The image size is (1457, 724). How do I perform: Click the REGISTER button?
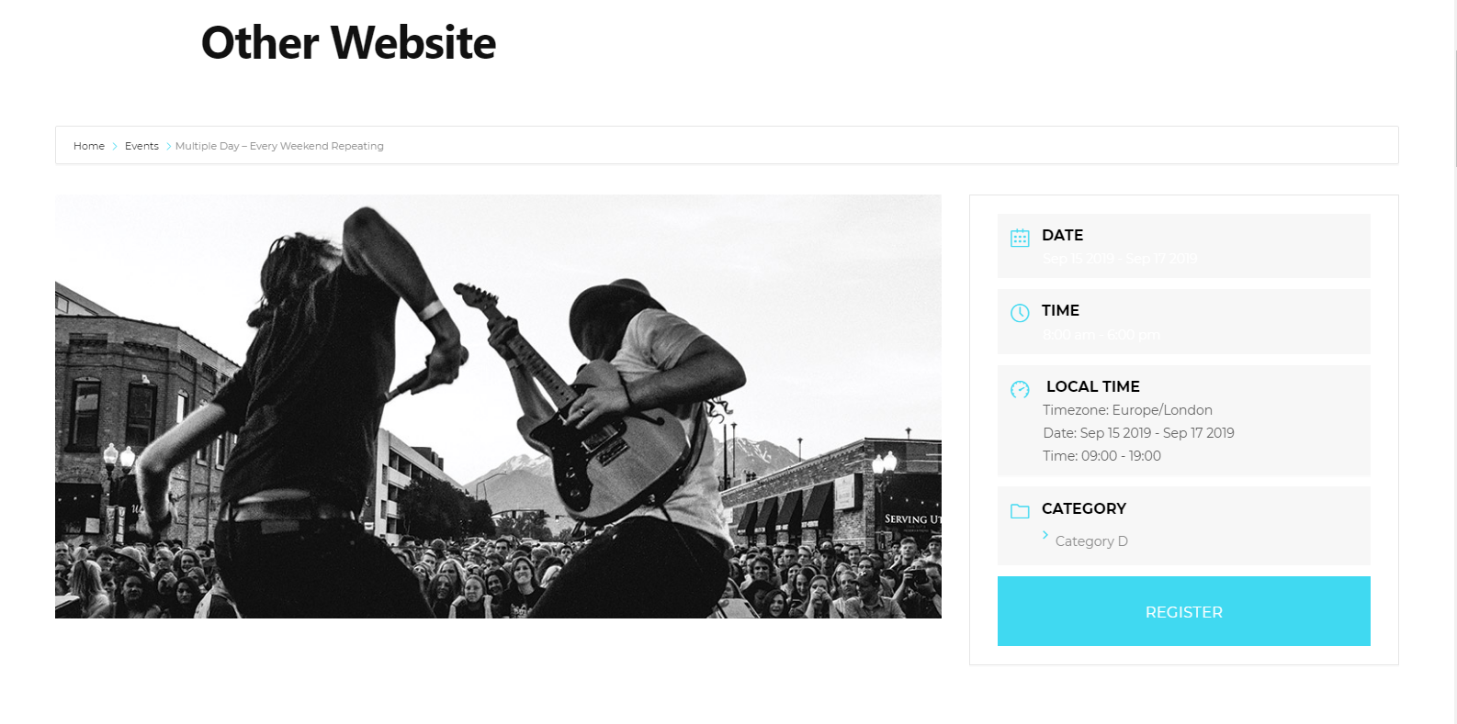click(x=1183, y=611)
